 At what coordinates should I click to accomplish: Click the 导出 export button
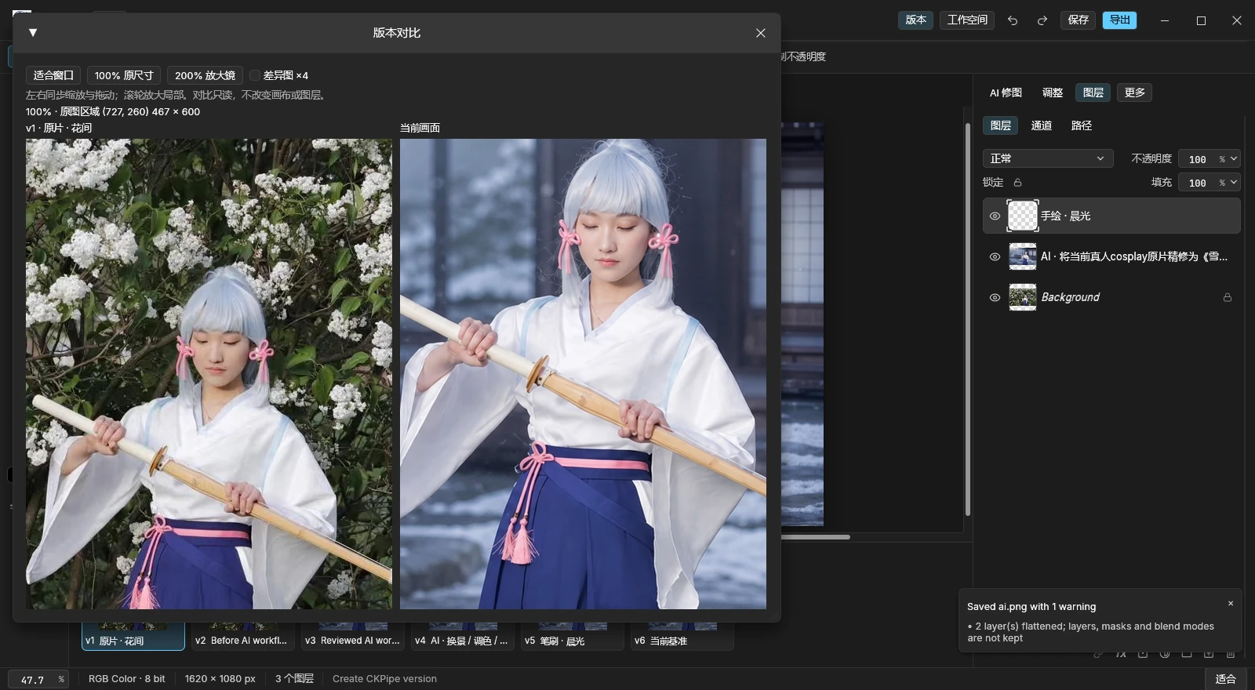click(1119, 20)
